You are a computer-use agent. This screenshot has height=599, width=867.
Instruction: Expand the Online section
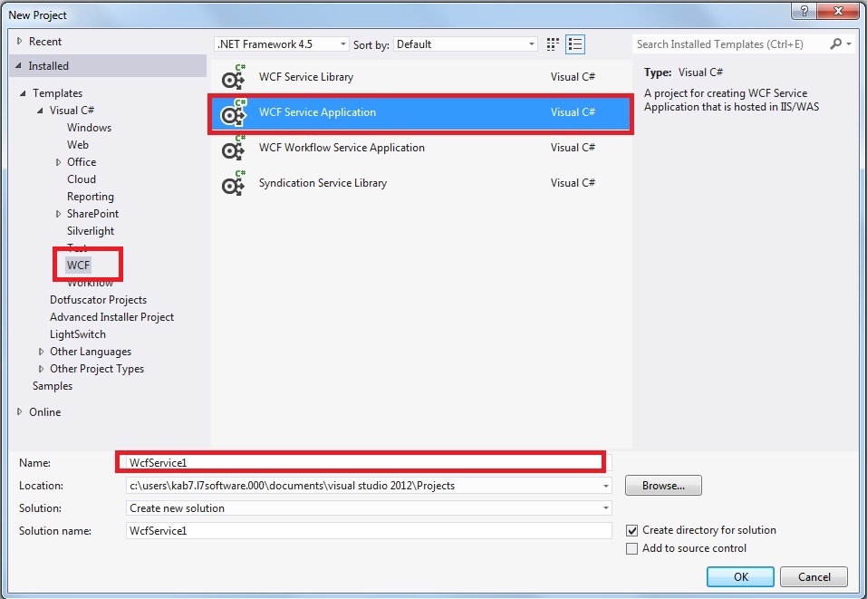(20, 412)
